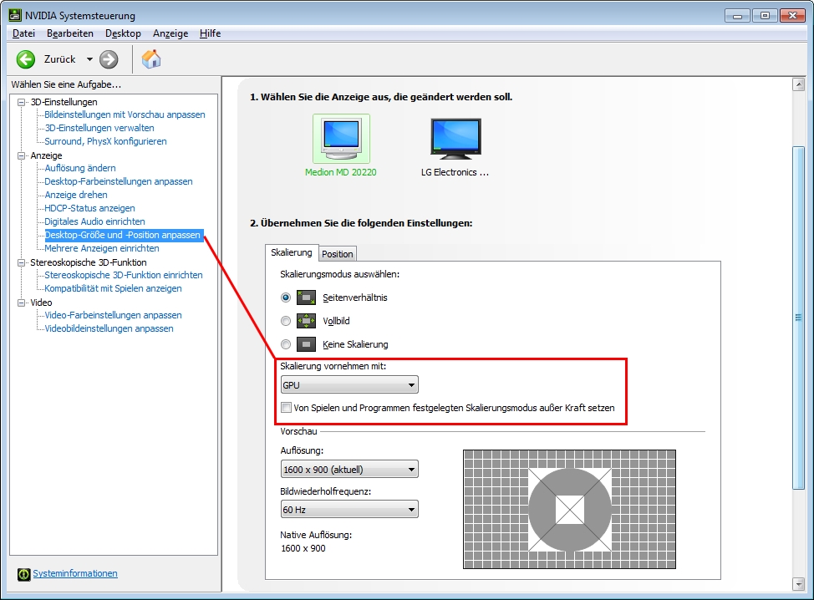This screenshot has height=600, width=814.
Task: Select the Keine Skalierung radio button
Action: click(x=286, y=344)
